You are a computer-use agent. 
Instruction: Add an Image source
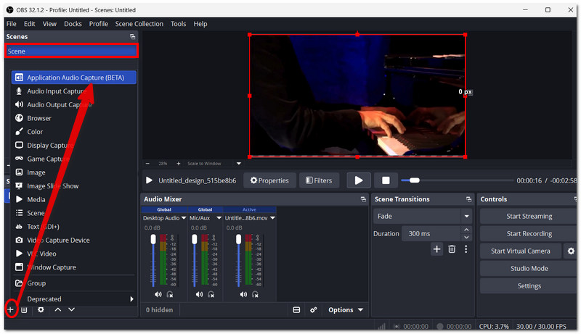tap(74, 172)
